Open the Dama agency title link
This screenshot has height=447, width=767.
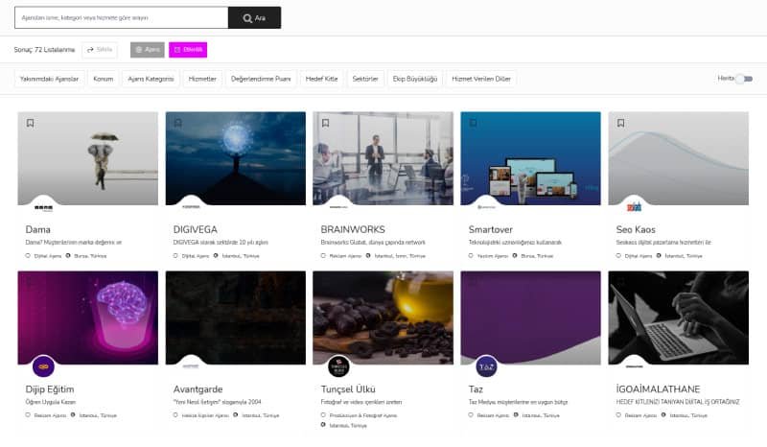click(x=37, y=229)
